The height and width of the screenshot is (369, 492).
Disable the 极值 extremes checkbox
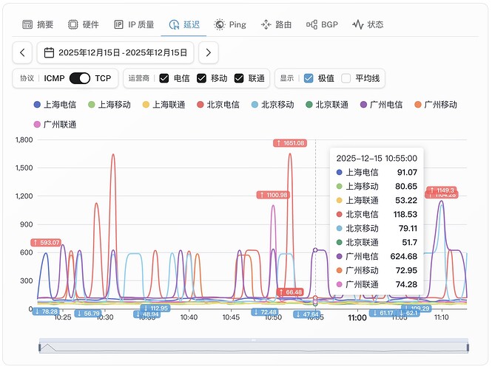pos(309,78)
